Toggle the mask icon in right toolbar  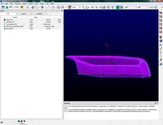161,37
